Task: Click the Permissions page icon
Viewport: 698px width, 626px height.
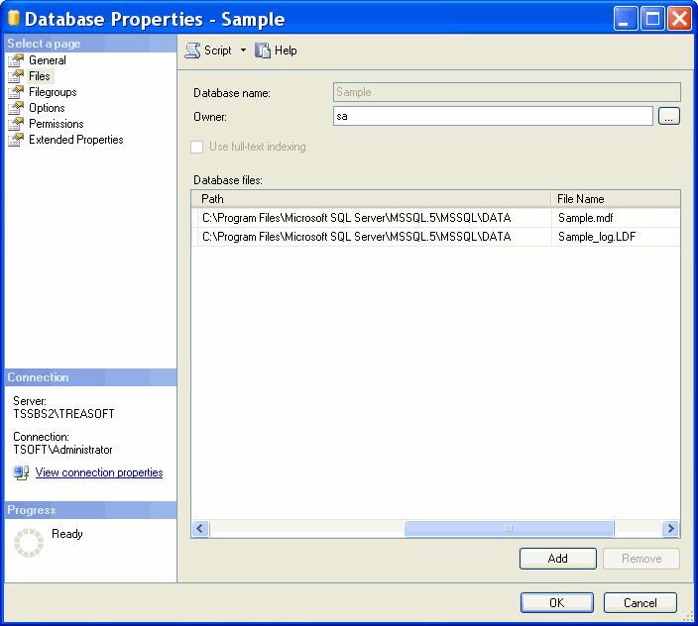Action: click(x=16, y=124)
